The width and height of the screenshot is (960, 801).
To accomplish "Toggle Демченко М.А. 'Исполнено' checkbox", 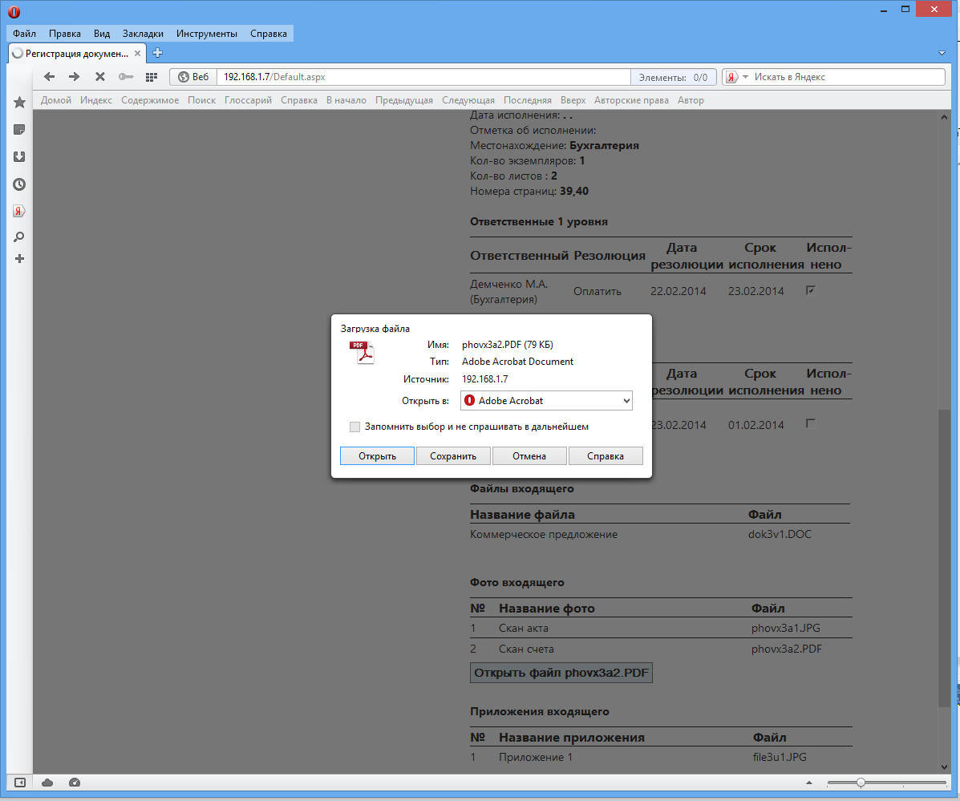I will 810,290.
